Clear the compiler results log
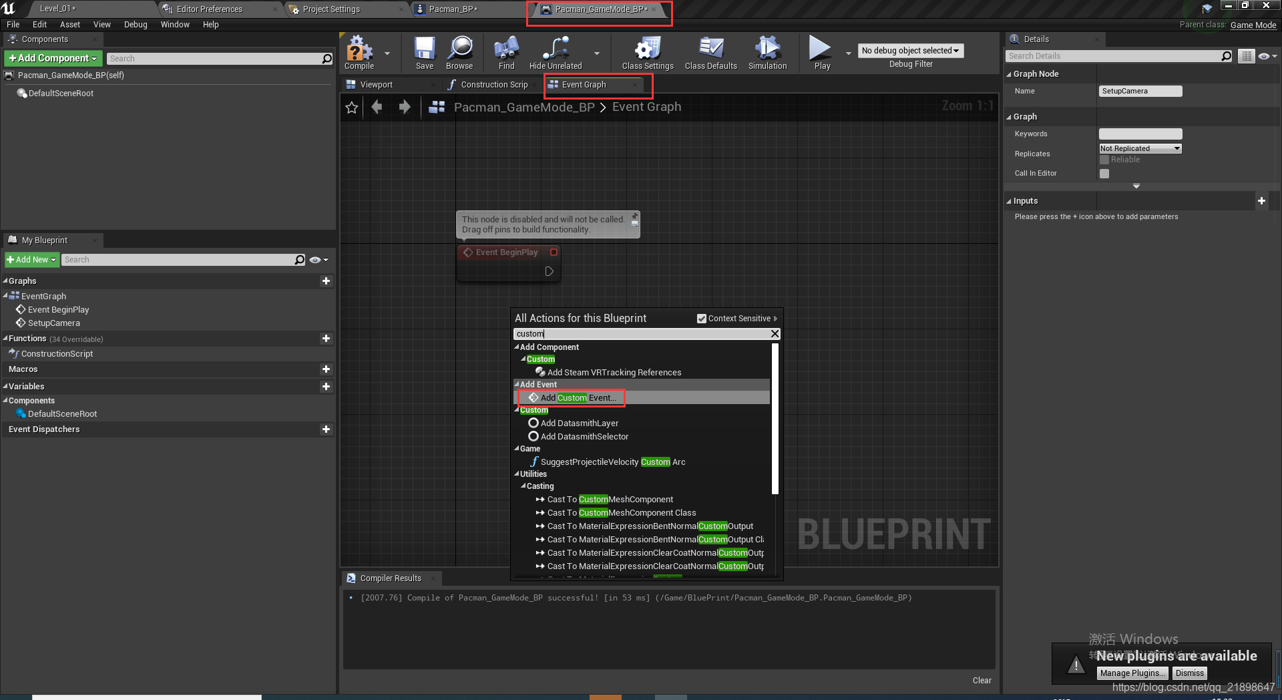The width and height of the screenshot is (1282, 700). point(982,681)
